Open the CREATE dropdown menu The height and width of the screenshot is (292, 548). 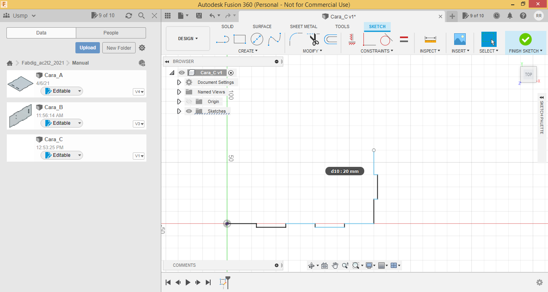[x=248, y=51]
